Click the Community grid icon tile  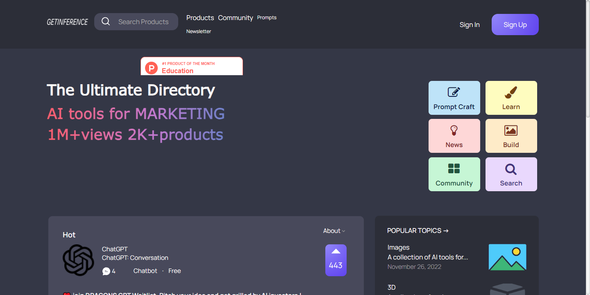pyautogui.click(x=454, y=174)
